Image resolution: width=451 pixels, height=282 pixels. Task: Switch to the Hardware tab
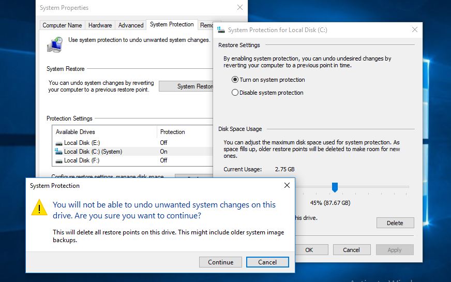coord(100,25)
